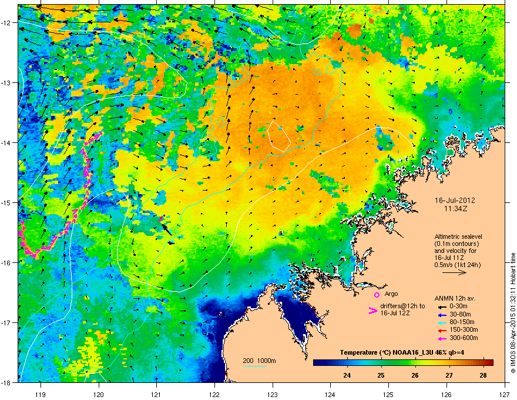Click the longitude axis label '124'
Viewport: 517px width, 400px height.
pyautogui.click(x=330, y=394)
